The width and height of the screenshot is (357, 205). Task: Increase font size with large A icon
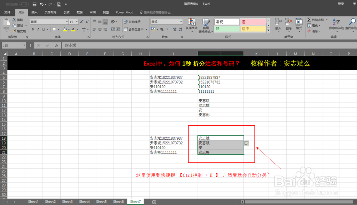pyautogui.click(x=81, y=22)
